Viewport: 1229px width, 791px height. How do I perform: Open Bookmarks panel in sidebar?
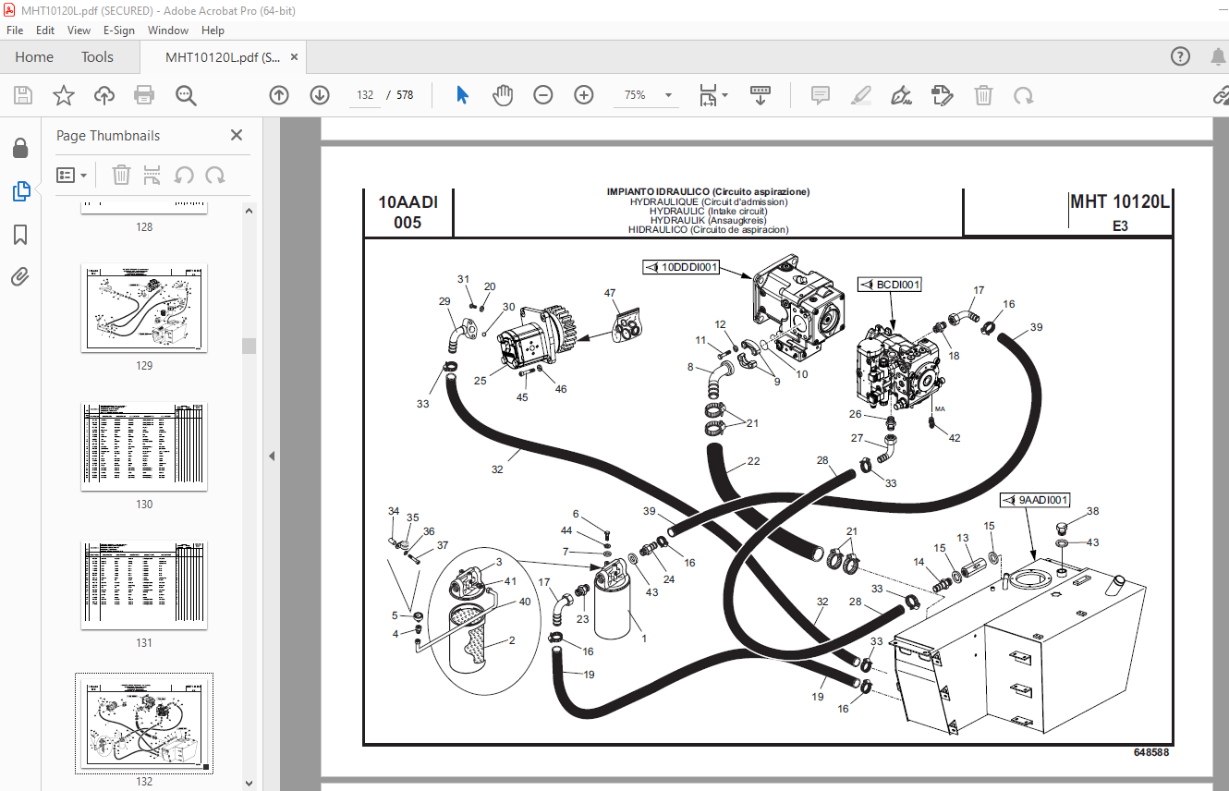20,235
